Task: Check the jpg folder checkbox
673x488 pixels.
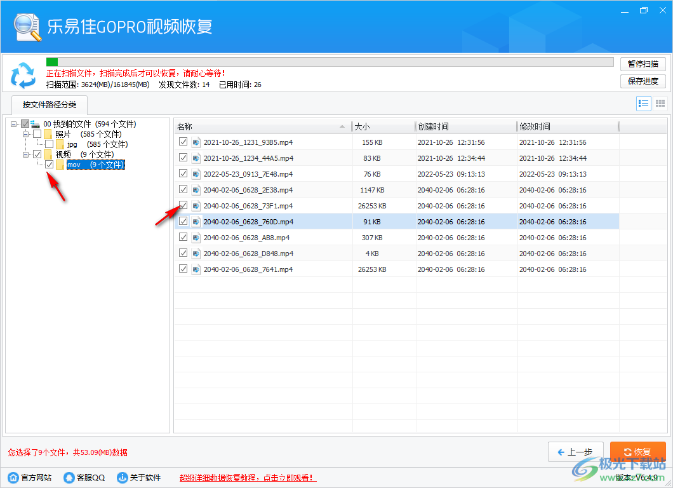Action: point(50,144)
